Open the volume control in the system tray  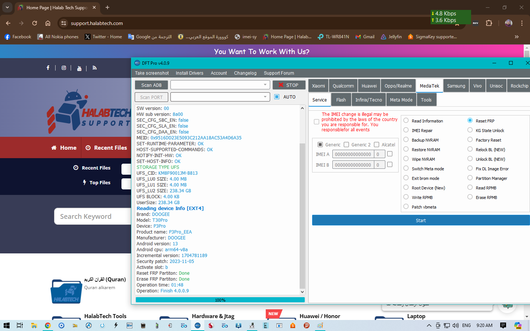(x=456, y=325)
